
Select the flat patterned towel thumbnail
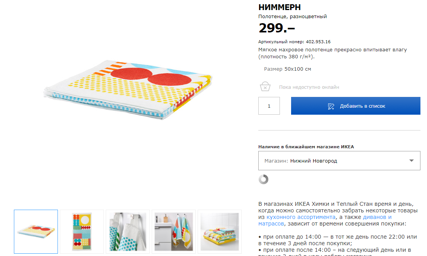pos(82,232)
